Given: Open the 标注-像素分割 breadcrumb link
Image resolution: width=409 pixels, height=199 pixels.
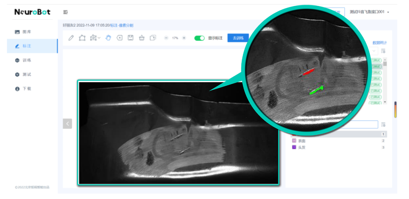Looking at the screenshot, I should pos(122,25).
